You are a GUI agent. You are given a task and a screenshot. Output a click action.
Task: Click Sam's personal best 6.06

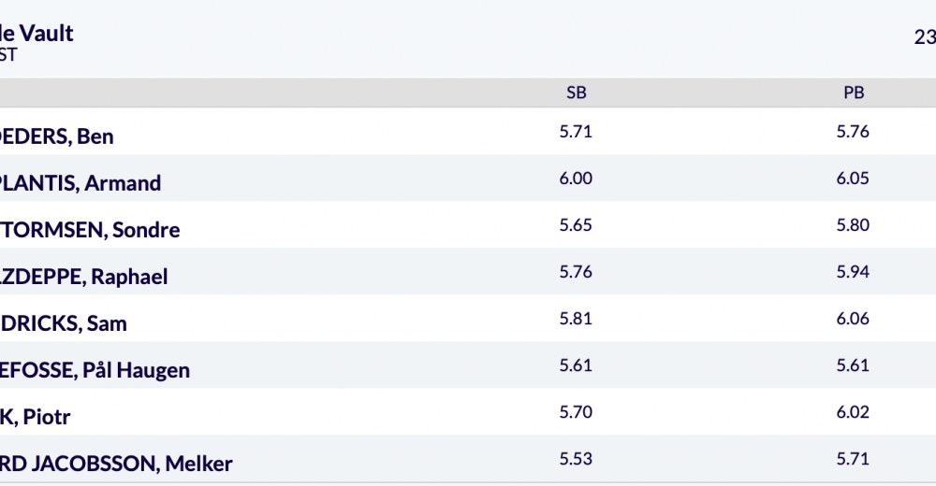tap(853, 319)
